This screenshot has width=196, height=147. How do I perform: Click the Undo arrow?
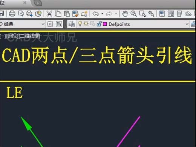click(x=96, y=14)
